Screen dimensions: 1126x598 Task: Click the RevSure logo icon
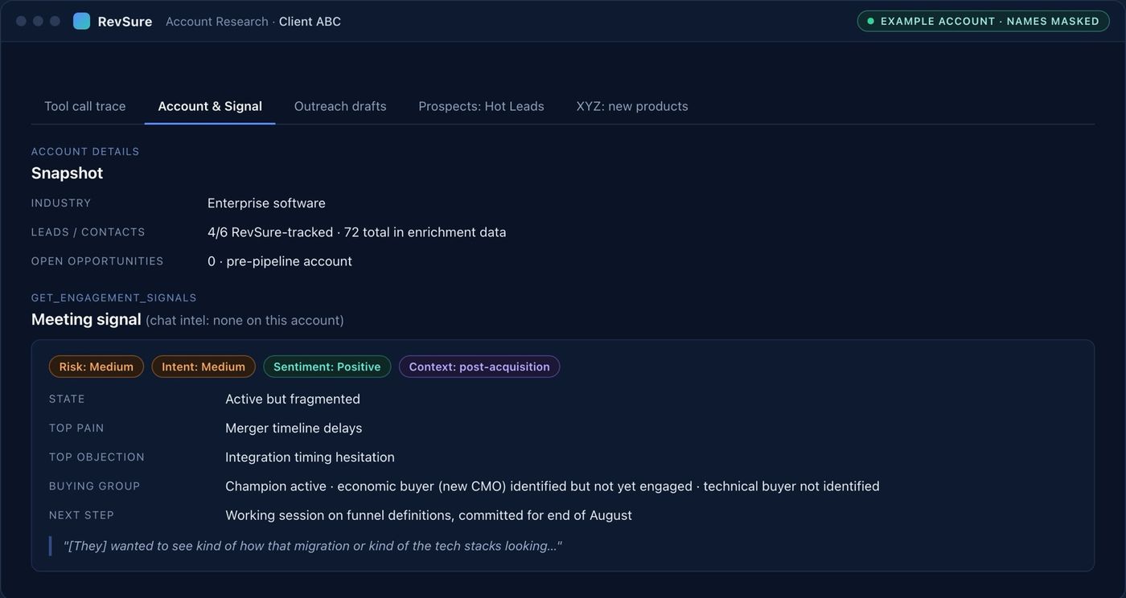[x=81, y=21]
